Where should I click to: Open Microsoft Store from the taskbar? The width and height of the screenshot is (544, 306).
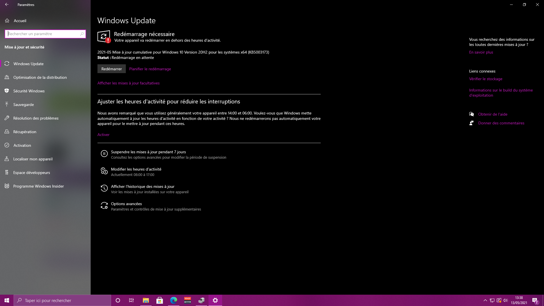click(160, 300)
